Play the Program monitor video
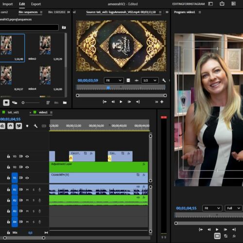The width and height of the screenshot is (243, 243). click(x=217, y=229)
